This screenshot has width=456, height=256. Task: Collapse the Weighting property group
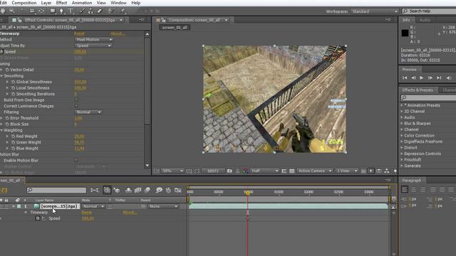[x=1, y=130]
